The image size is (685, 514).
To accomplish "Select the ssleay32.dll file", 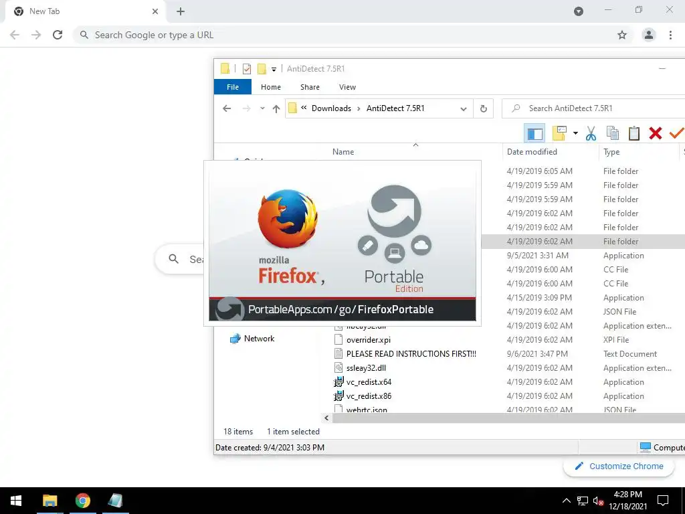I will pos(366,368).
